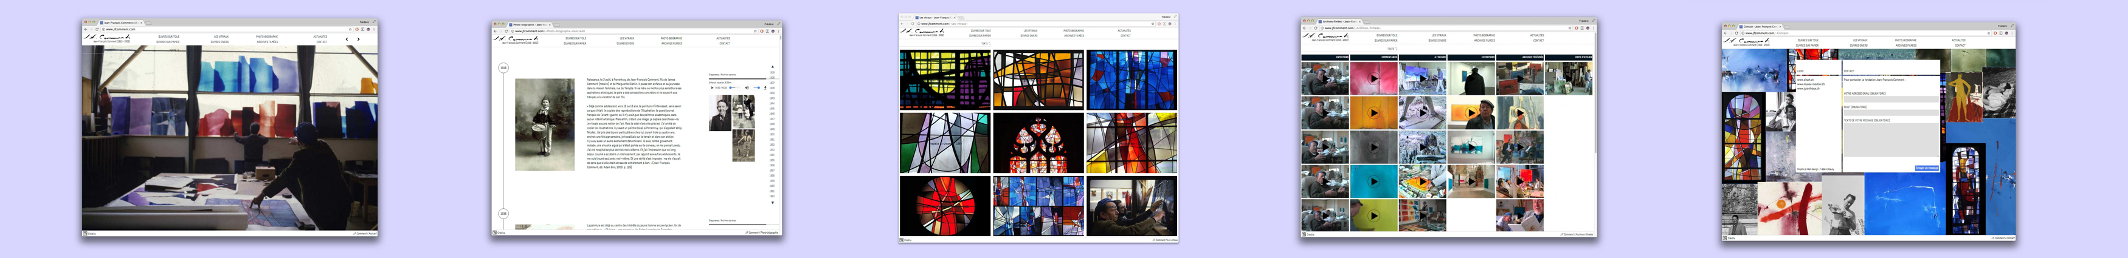Play the audio archive in Photo-biographie window
This screenshot has width=2128, height=258.
point(712,87)
